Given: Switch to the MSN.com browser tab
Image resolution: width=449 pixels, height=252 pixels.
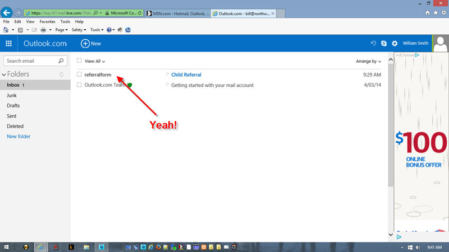Looking at the screenshot, I should (x=178, y=13).
